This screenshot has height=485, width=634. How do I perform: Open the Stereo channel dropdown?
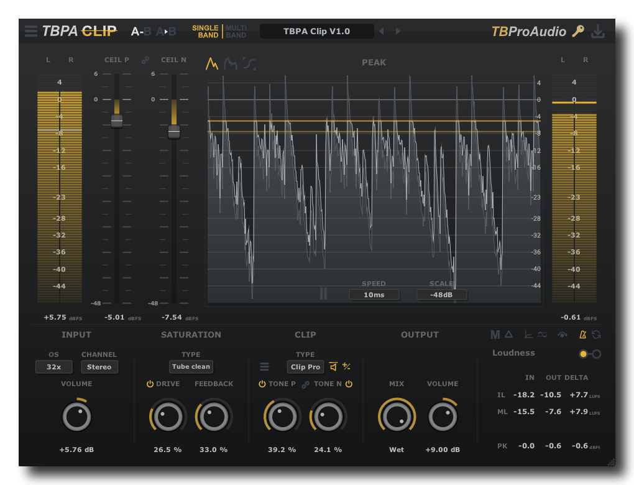99,367
